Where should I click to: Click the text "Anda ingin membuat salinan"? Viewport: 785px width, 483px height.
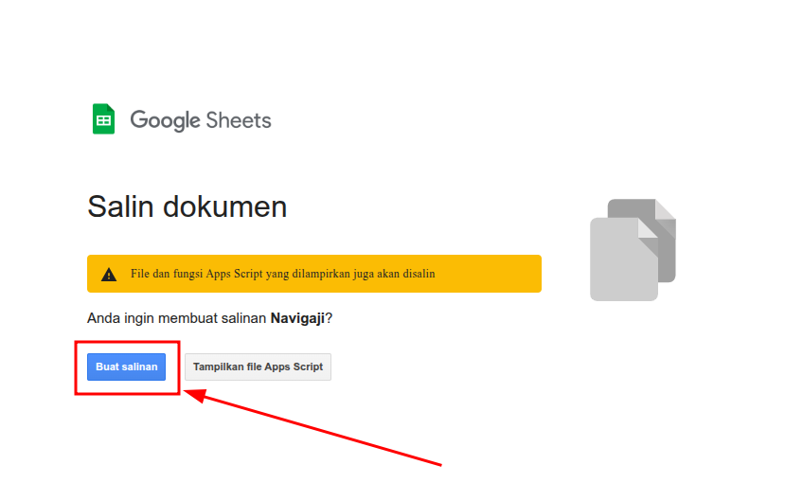pos(177,319)
